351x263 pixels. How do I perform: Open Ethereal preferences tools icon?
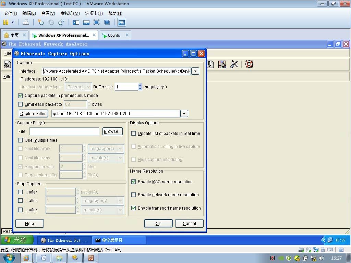[234, 64]
